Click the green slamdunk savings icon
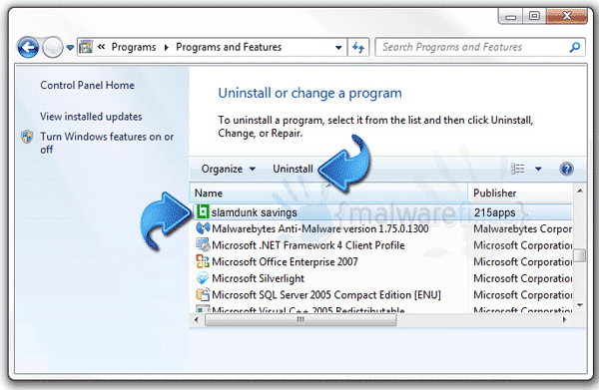This screenshot has height=390, width=599. coord(203,211)
